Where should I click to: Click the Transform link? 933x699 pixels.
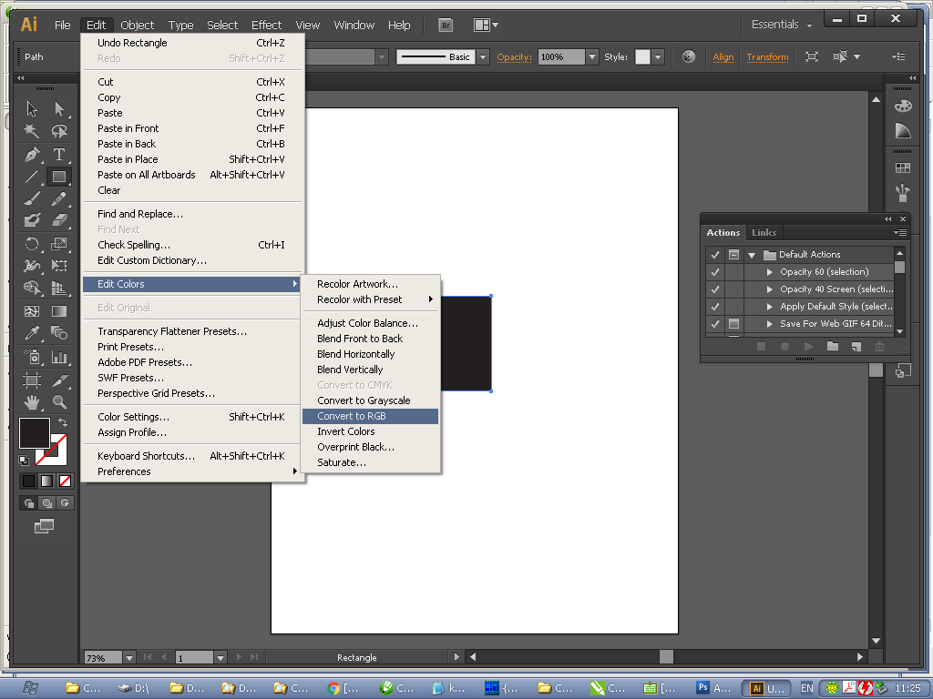pos(767,57)
